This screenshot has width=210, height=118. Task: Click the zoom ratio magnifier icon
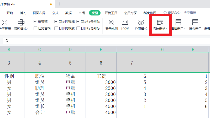pyautogui.click(x=112, y=22)
